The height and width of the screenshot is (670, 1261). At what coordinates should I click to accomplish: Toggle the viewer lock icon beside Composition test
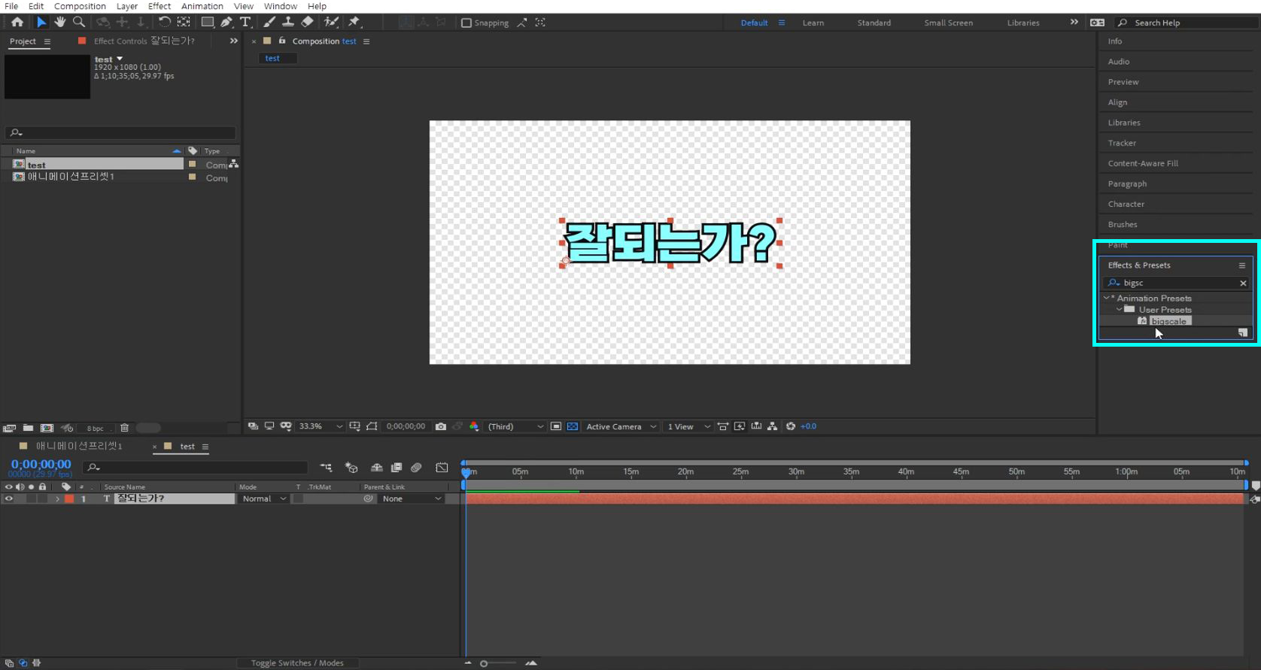point(282,41)
